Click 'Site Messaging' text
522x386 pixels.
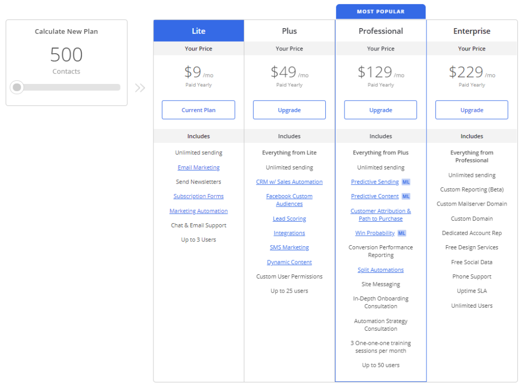click(x=381, y=284)
